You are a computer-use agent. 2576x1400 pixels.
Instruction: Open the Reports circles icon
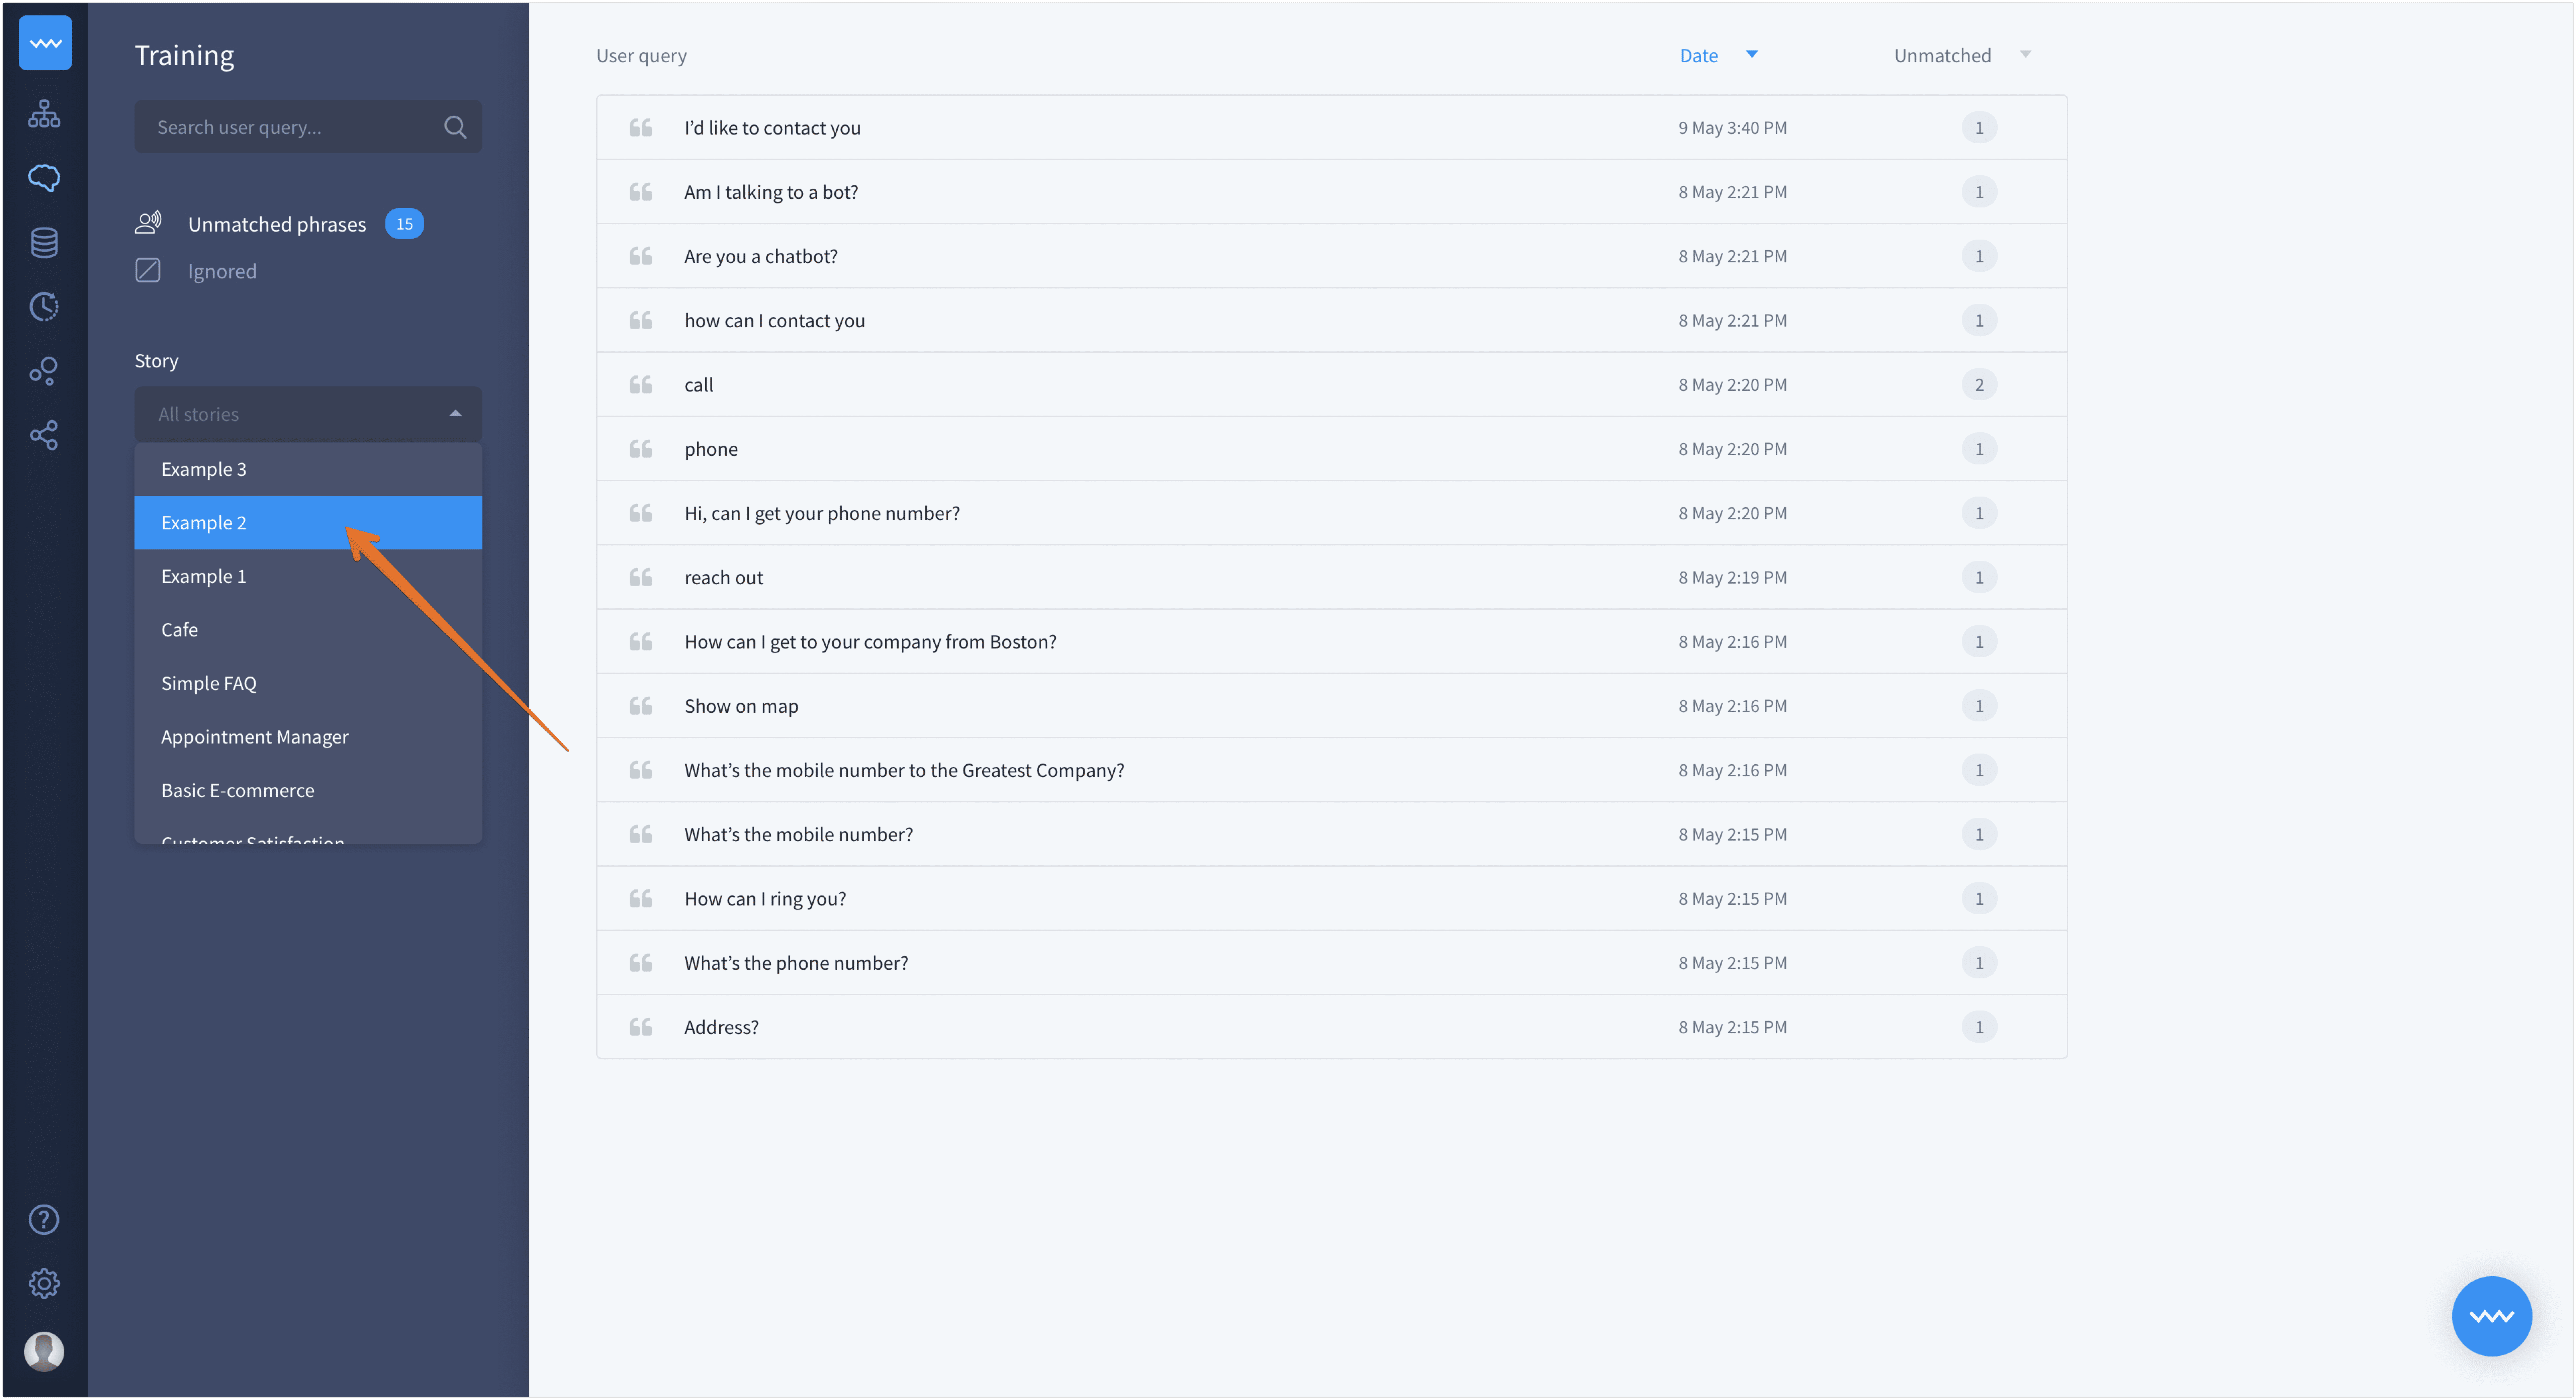44,371
